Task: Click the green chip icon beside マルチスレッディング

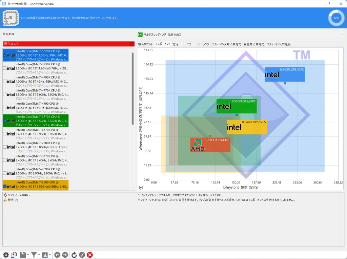Action: 140,35
